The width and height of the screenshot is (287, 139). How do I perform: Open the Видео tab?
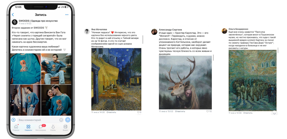(x=65, y=128)
